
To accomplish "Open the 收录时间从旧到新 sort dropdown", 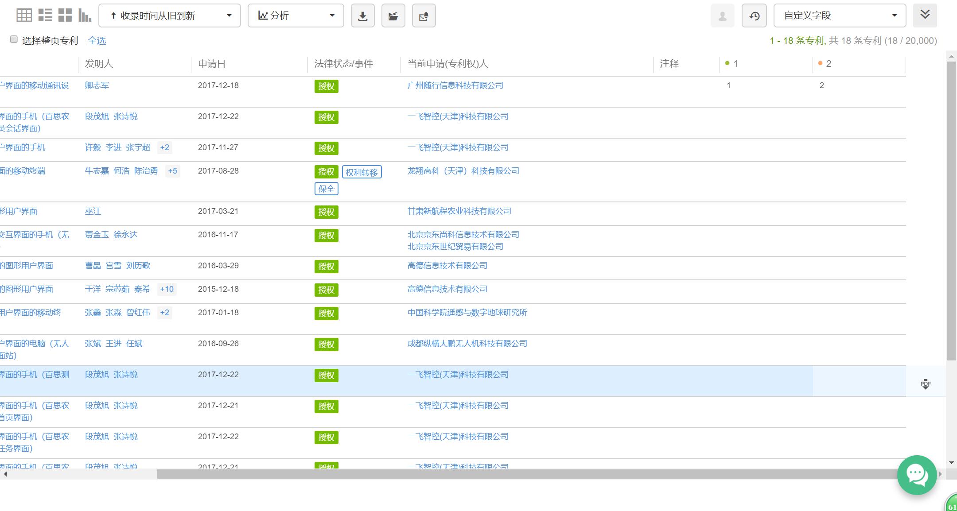I will click(x=169, y=16).
